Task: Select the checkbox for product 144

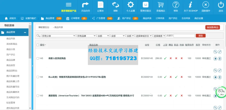Action: tap(38, 77)
